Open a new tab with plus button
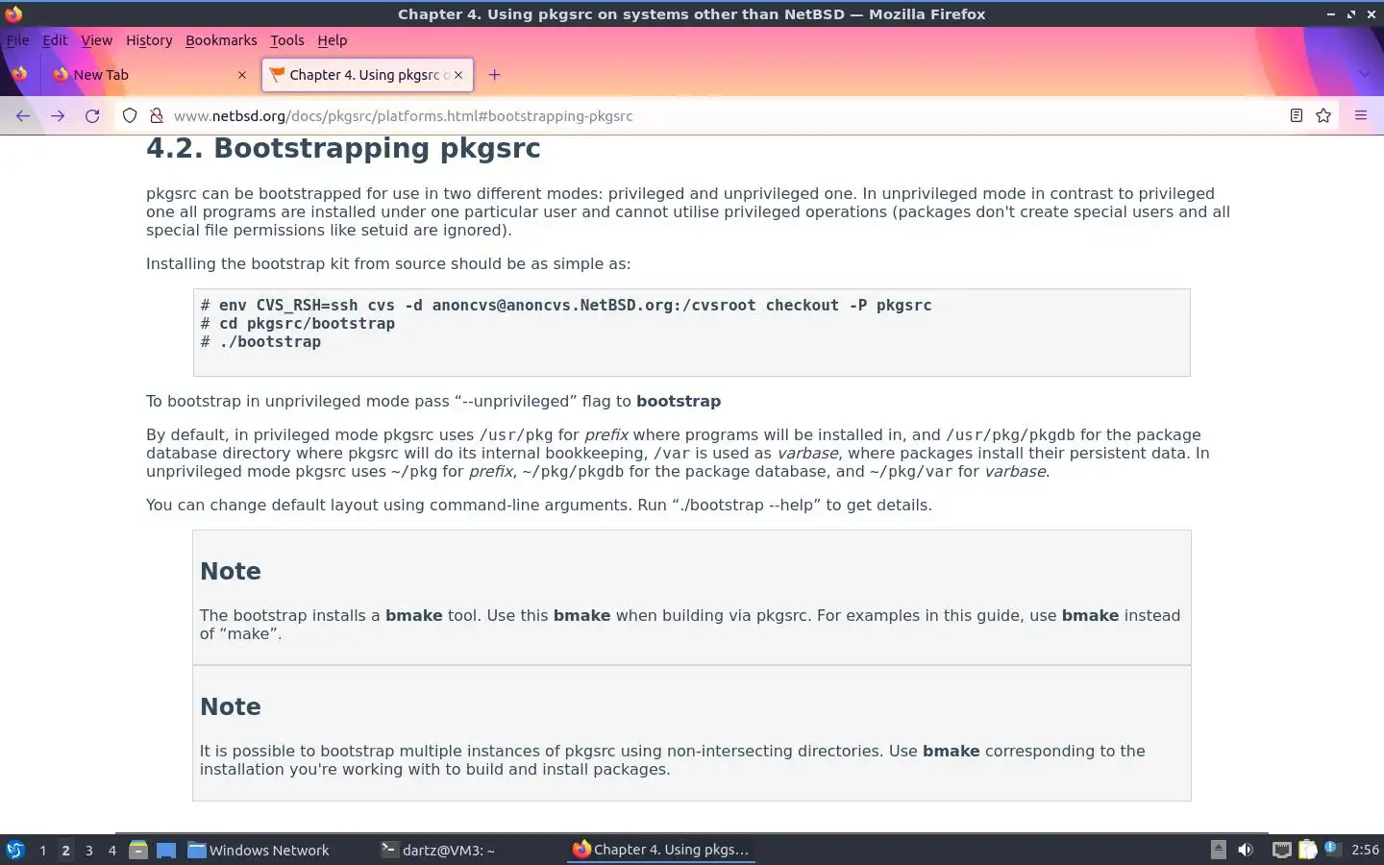 pyautogui.click(x=494, y=75)
